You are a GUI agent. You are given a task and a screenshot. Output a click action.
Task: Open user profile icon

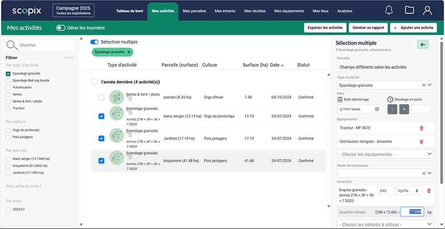427,10
